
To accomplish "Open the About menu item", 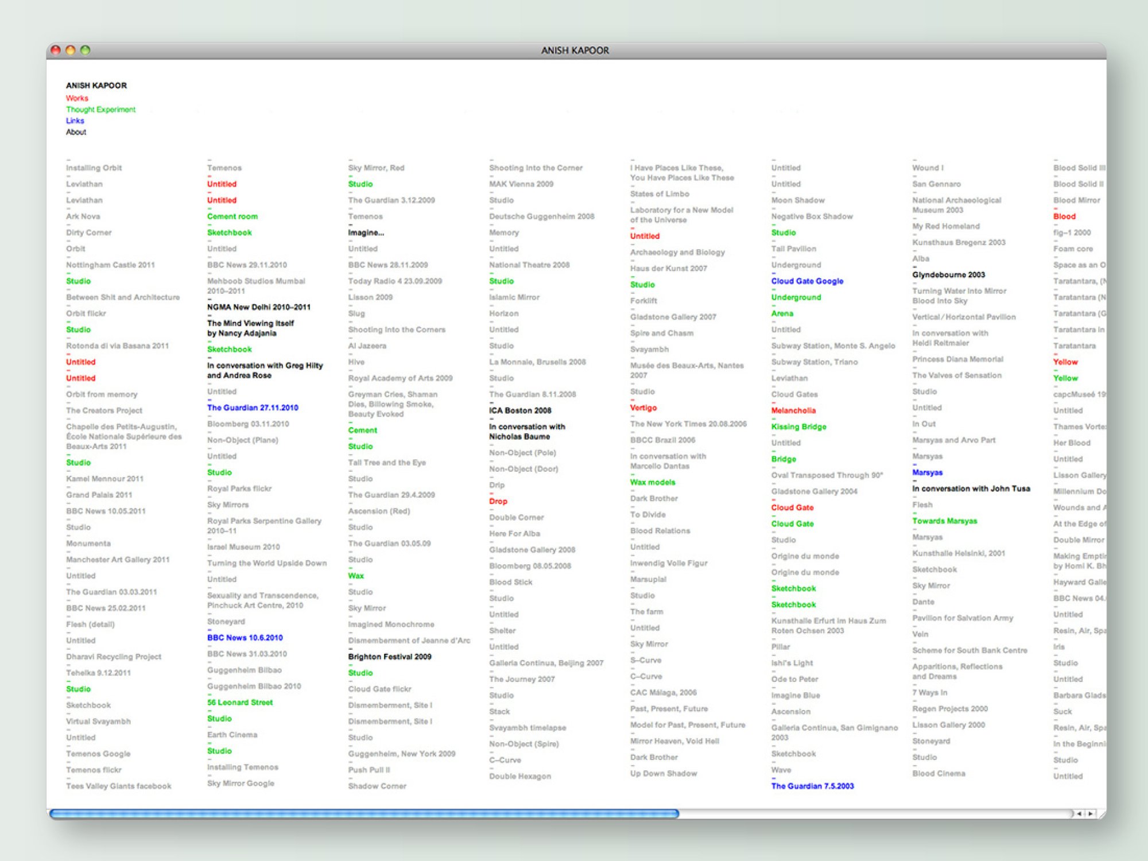I will [x=76, y=132].
